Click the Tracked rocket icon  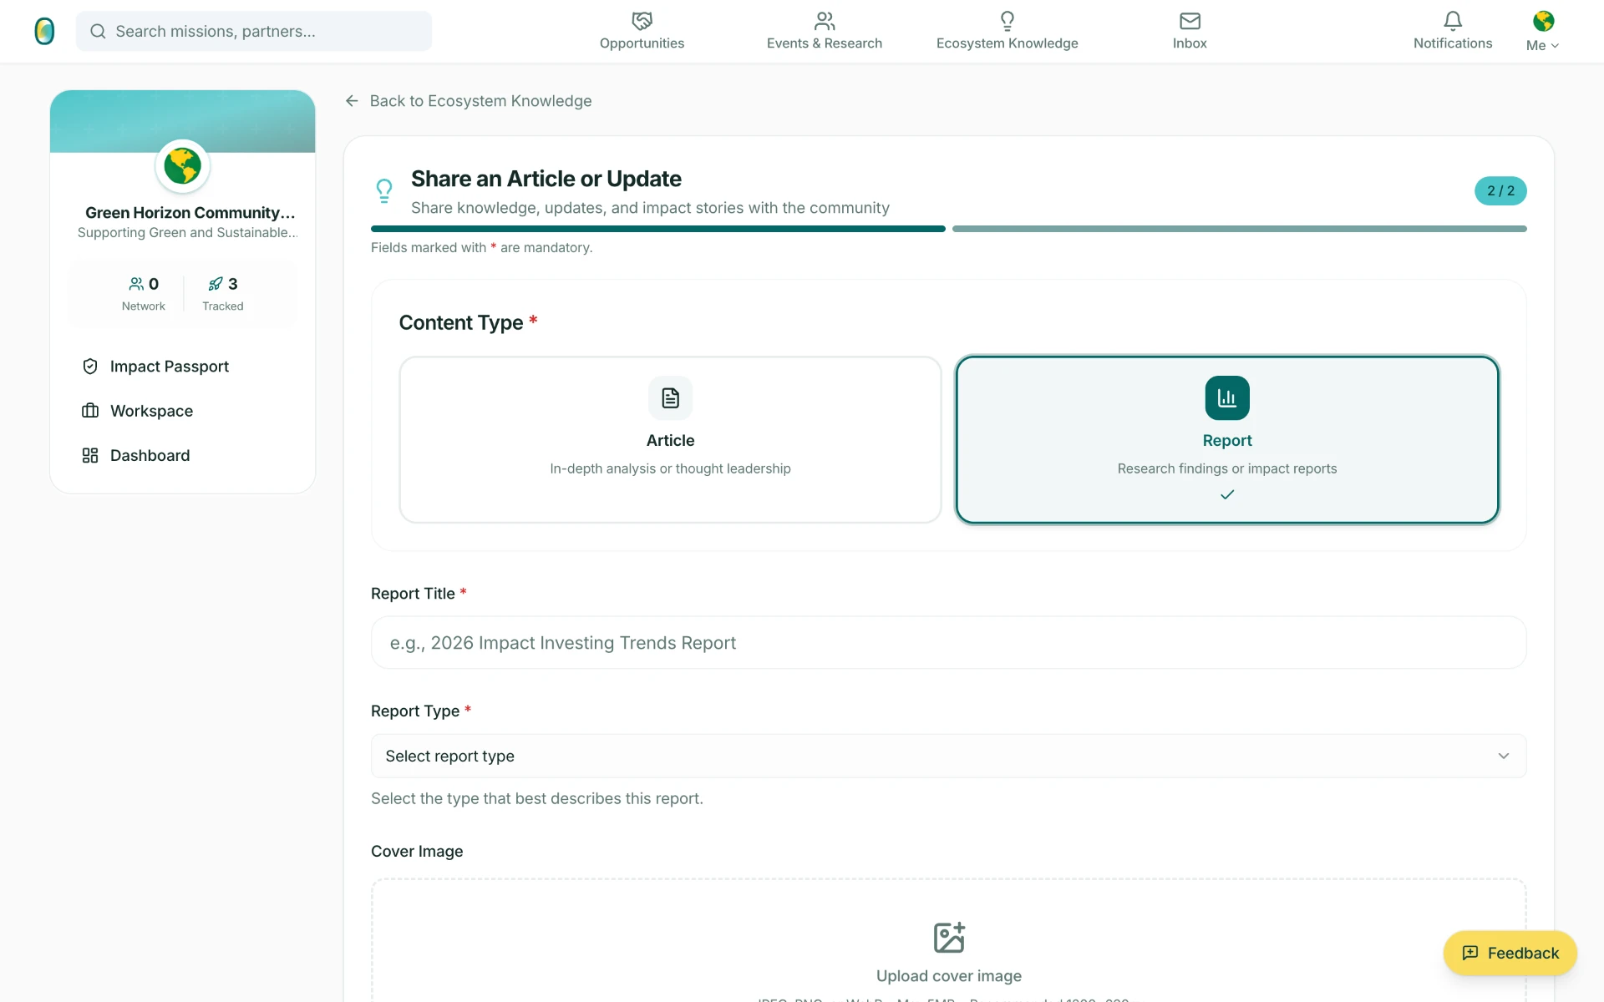pyautogui.click(x=216, y=284)
